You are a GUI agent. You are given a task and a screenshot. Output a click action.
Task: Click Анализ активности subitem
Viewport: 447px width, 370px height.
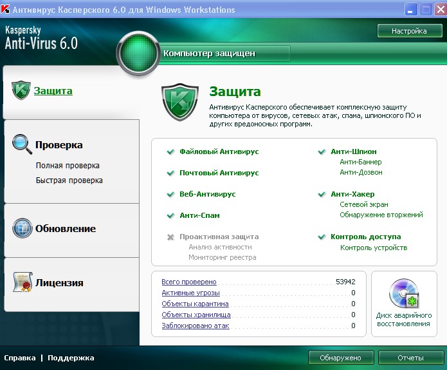tap(220, 247)
